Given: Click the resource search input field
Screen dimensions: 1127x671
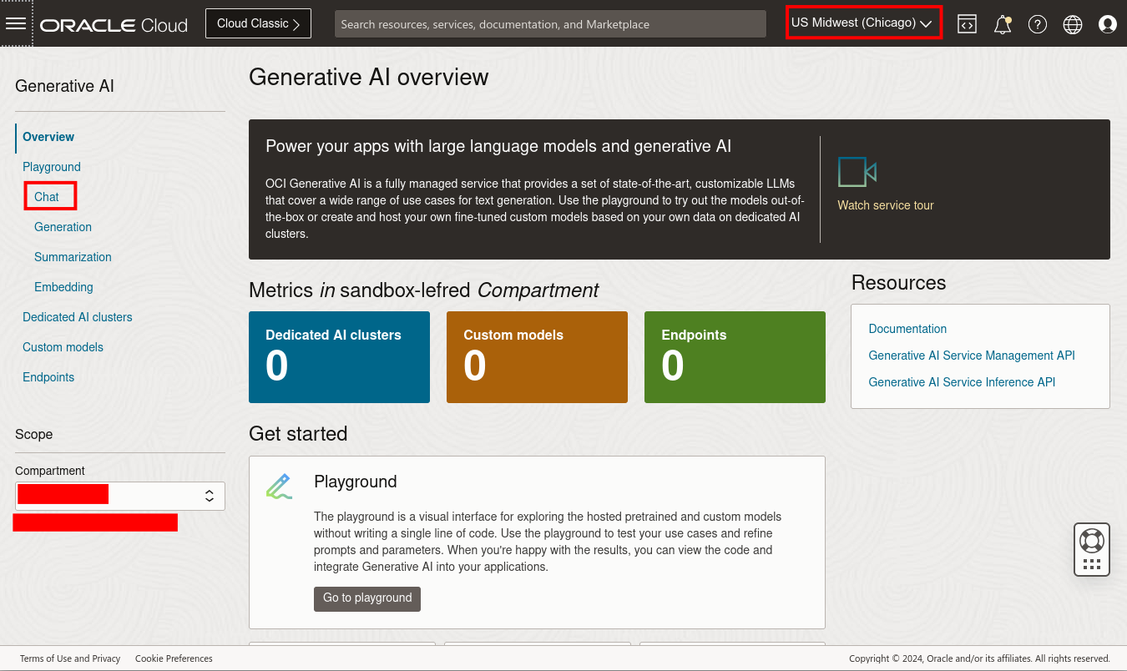Looking at the screenshot, I should [x=550, y=23].
